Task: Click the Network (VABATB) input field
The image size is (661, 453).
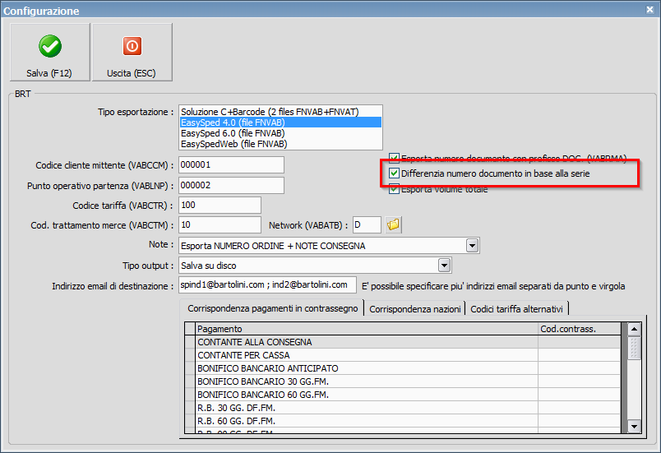Action: [x=367, y=224]
